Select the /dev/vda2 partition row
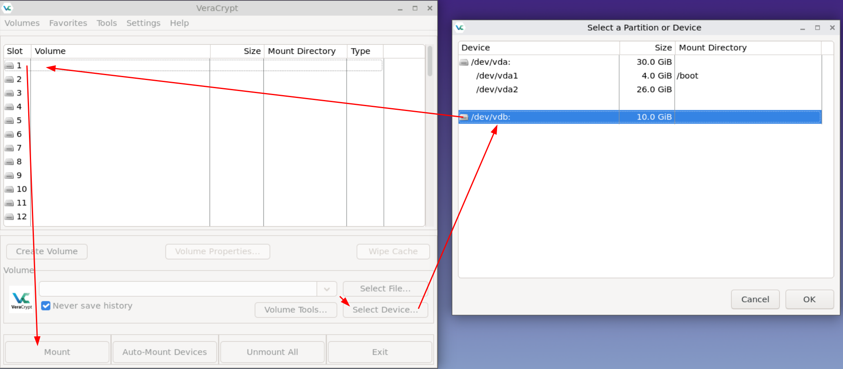The width and height of the screenshot is (843, 369). pos(640,90)
